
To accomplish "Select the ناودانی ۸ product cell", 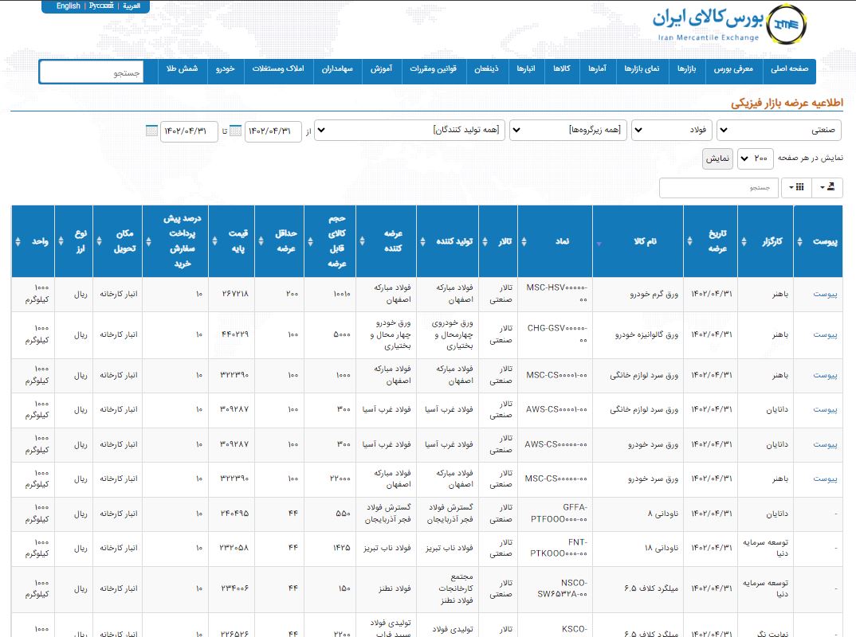I will click(638, 514).
